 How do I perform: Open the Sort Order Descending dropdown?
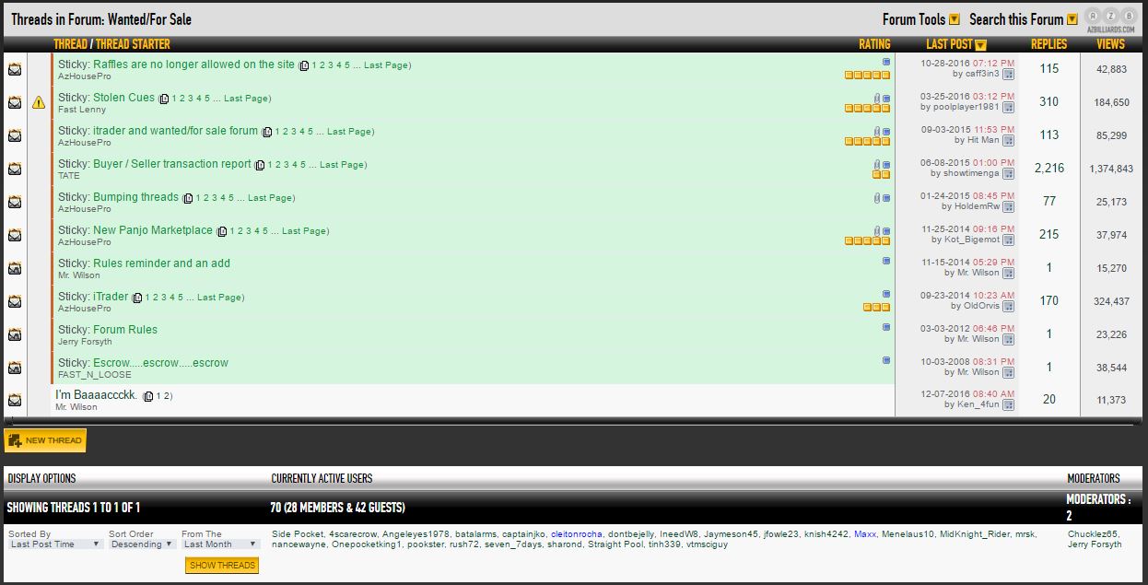(x=141, y=544)
